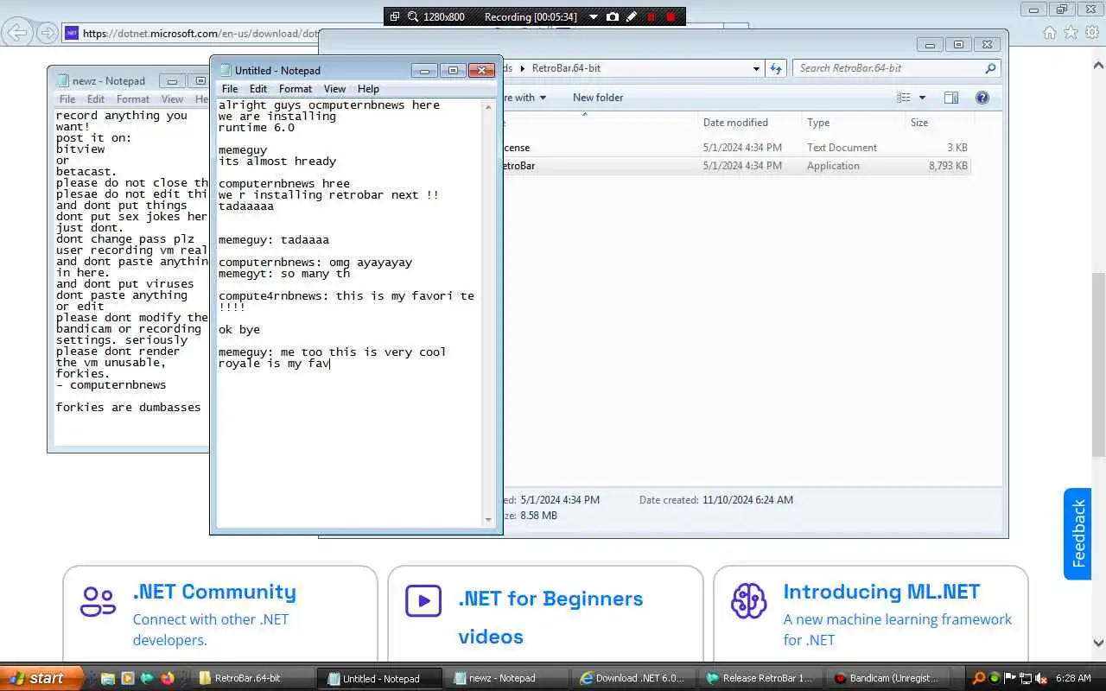Switch to RetroBar.64-bit taskbar button
The image size is (1106, 691).
[x=251, y=678]
